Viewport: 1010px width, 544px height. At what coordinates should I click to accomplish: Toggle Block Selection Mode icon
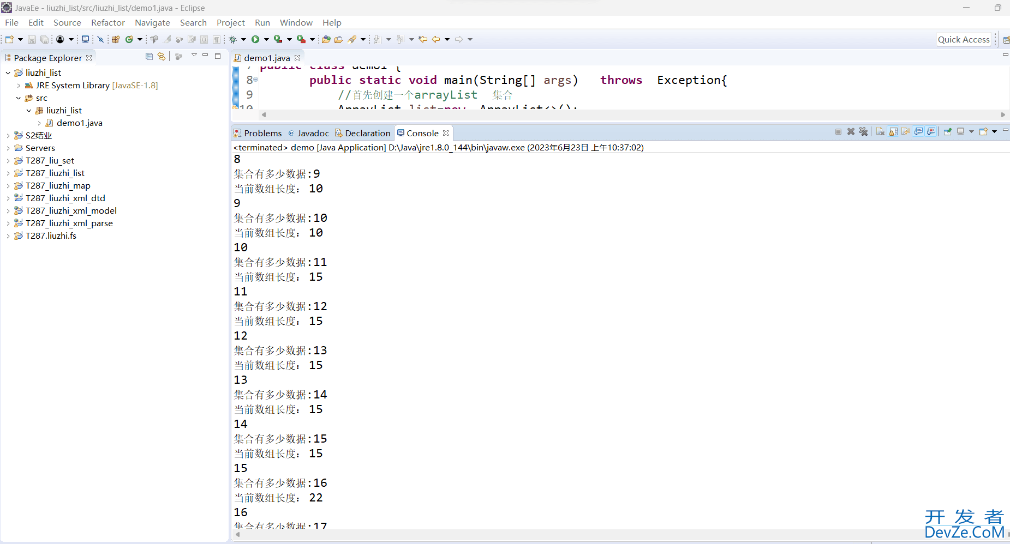pos(204,39)
